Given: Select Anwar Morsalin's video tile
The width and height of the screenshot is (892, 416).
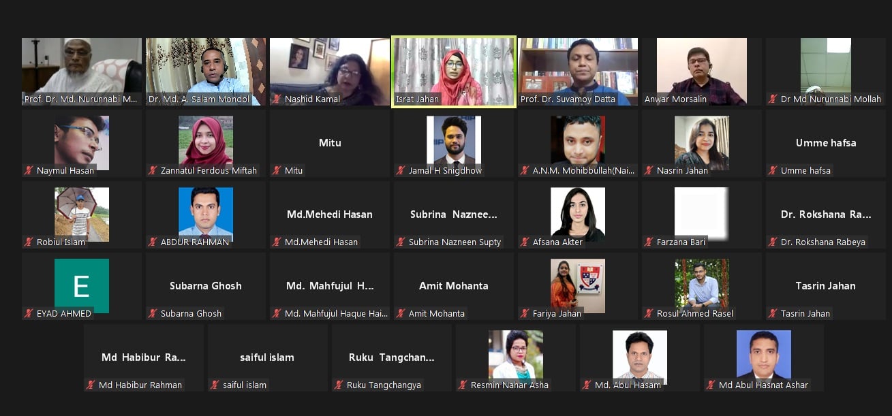Looking at the screenshot, I should (702, 71).
